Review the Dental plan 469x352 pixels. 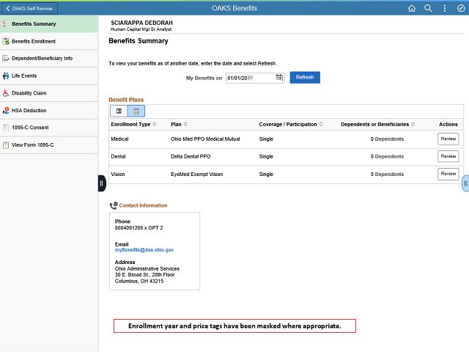448,156
